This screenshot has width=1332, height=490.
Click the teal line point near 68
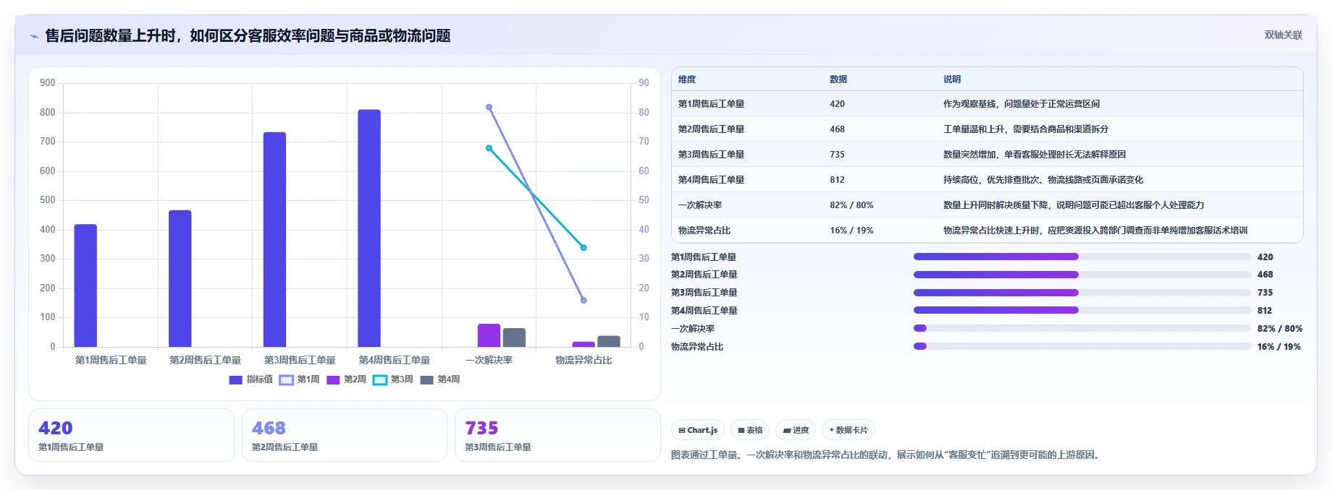[x=489, y=148]
